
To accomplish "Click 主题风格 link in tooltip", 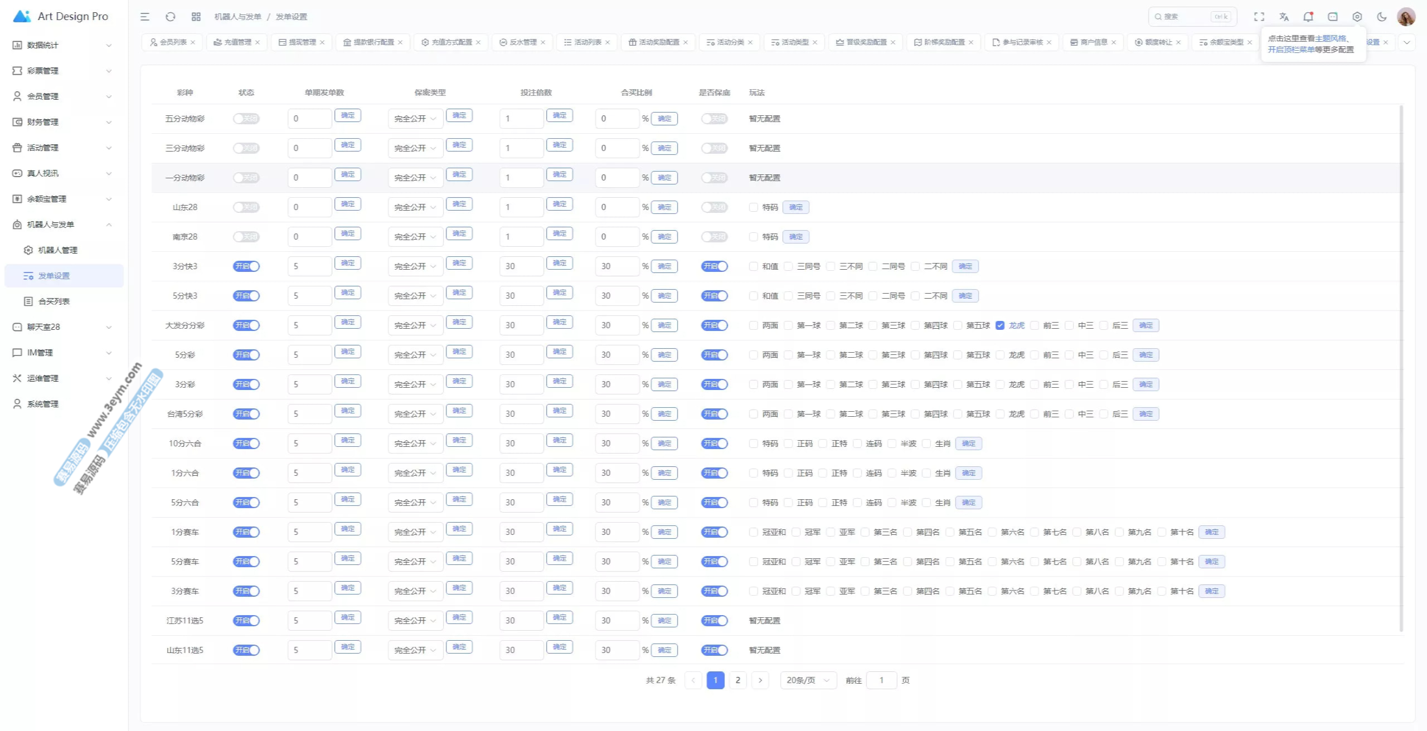I will click(x=1330, y=38).
